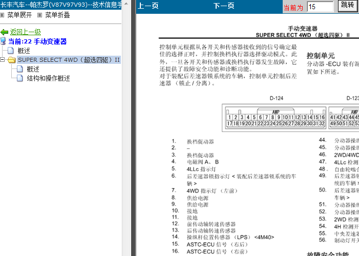The image size is (359, 256).
Task: Click the 菜单折叠 list icon
Action: click(x=39, y=15)
